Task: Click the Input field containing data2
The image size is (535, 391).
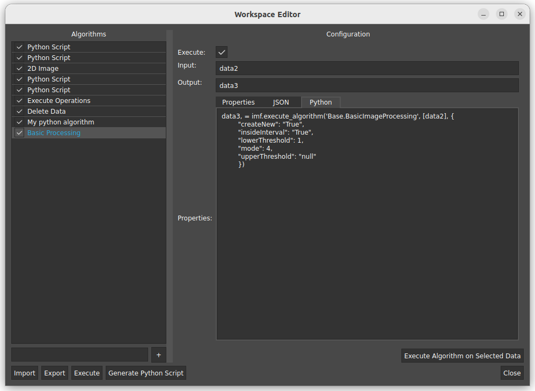Action: (x=368, y=68)
